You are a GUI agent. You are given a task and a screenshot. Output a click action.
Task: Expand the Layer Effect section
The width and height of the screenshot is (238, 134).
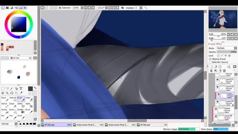(209, 44)
